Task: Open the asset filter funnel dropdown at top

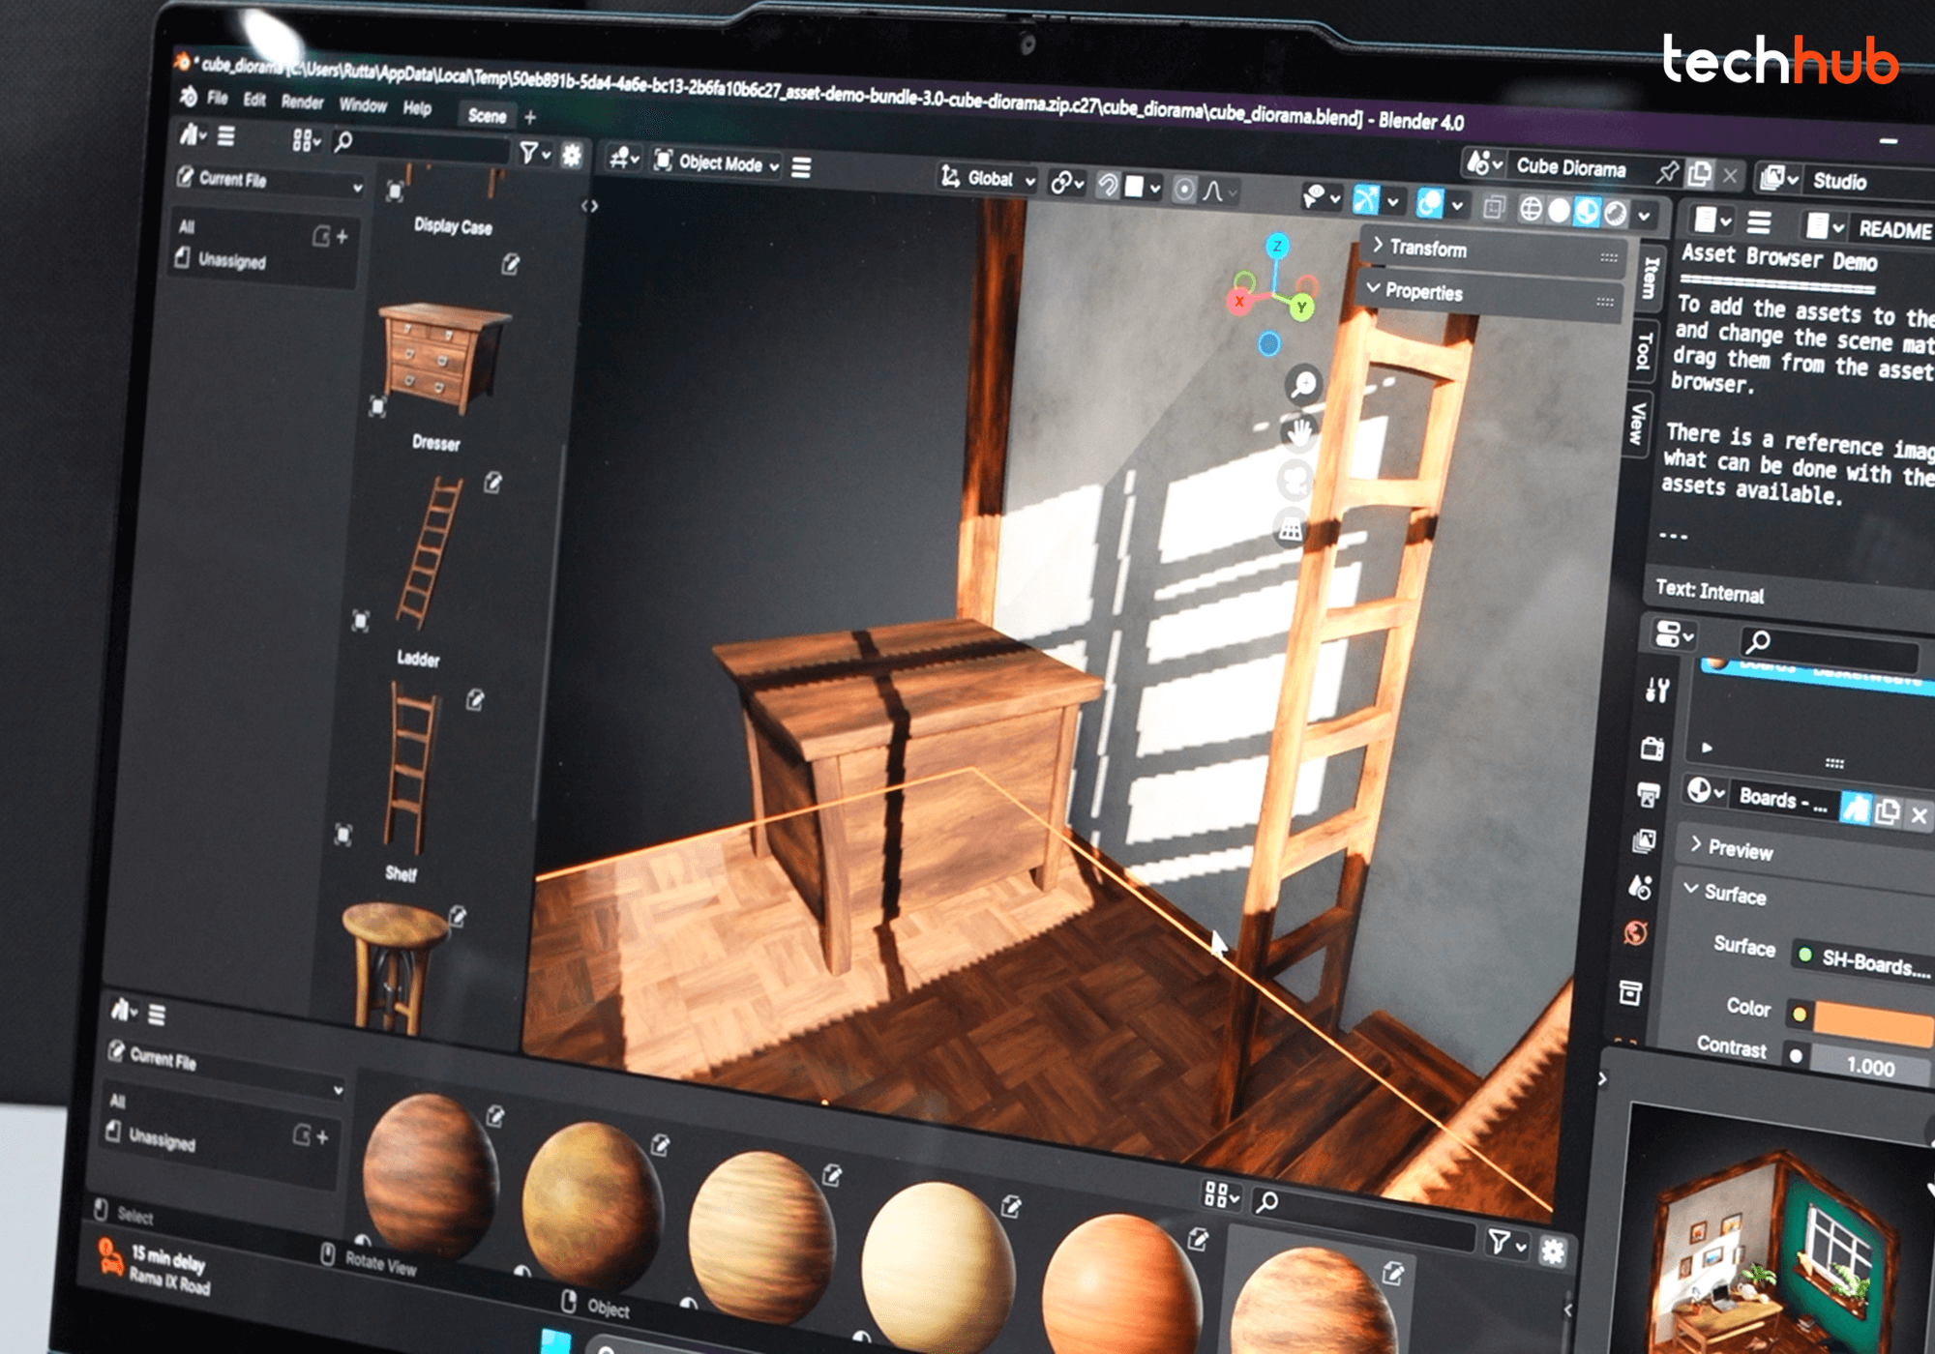Action: [534, 153]
